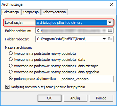Open help with Pomoc button

click(101, 98)
